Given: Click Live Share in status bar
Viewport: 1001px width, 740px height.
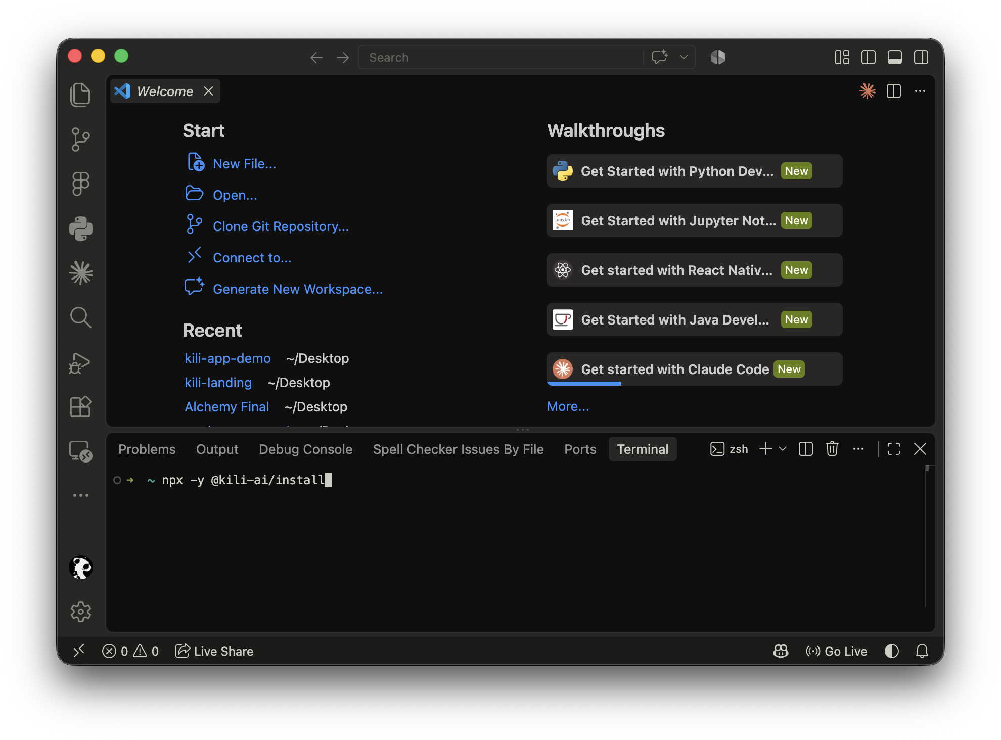Looking at the screenshot, I should click(214, 651).
